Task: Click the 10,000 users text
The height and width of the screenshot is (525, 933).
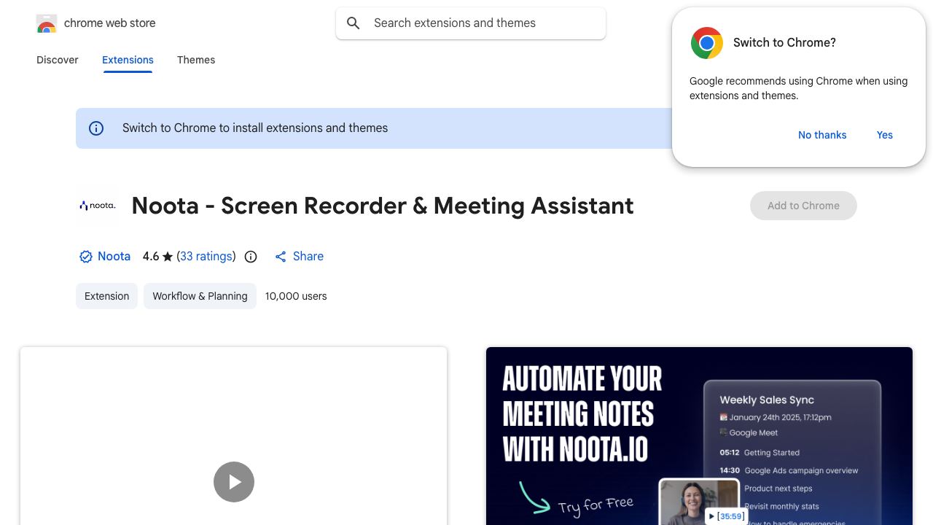Action: tap(296, 296)
